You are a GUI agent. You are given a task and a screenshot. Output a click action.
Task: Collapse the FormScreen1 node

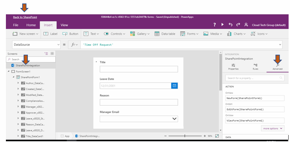click(8, 71)
